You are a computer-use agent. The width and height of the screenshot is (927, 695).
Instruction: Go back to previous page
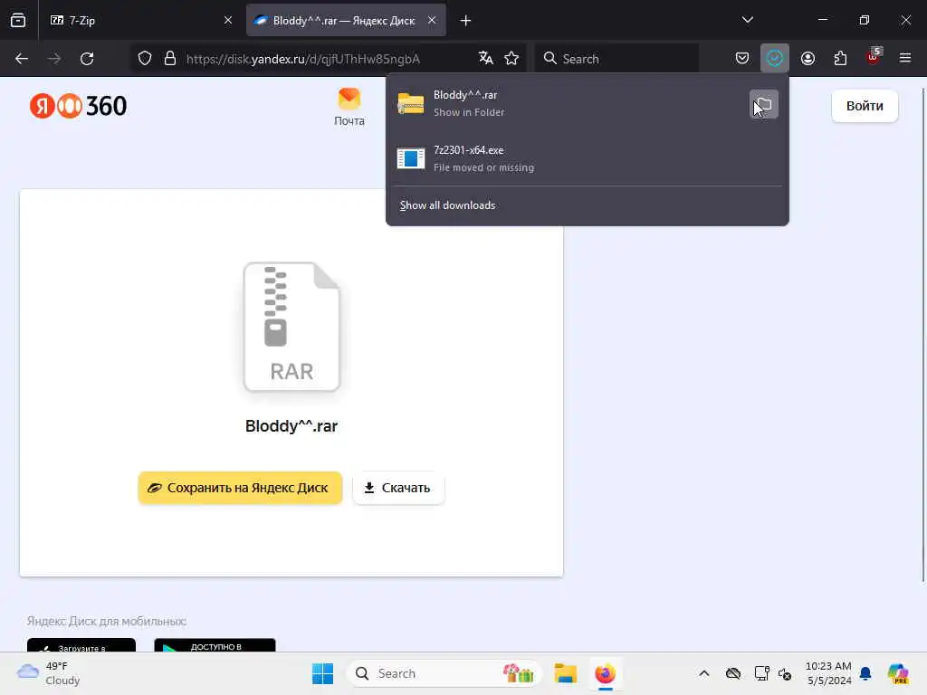[x=22, y=59]
